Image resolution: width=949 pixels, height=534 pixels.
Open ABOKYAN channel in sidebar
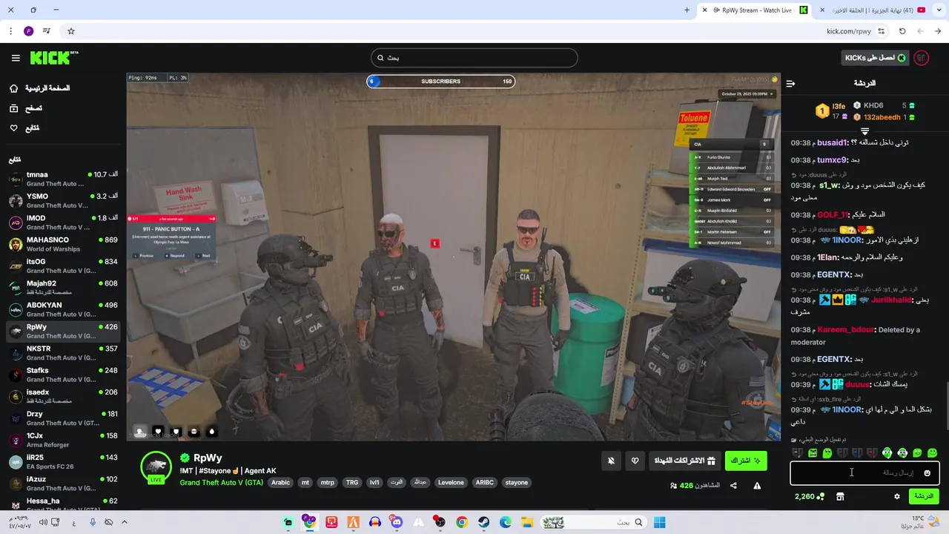pos(63,309)
